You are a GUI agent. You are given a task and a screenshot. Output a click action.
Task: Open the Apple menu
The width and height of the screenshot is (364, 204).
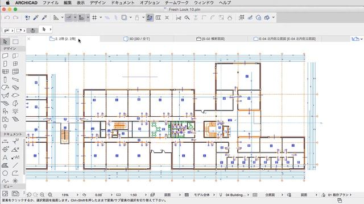point(7,3)
